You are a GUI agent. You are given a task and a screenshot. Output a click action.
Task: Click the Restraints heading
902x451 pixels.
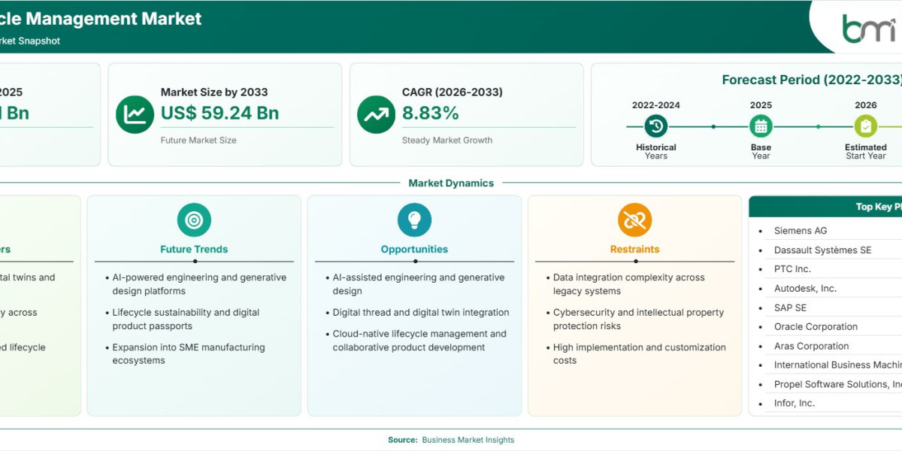coord(634,250)
